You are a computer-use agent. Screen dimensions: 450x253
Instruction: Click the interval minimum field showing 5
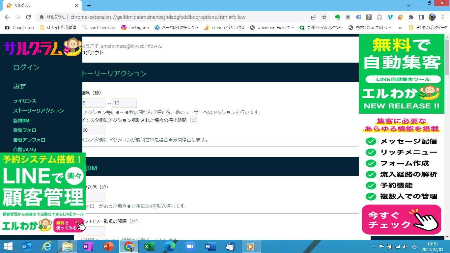coord(94,103)
